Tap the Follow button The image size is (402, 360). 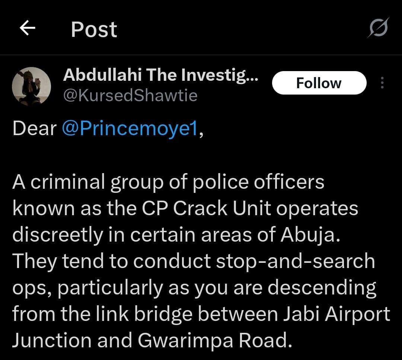click(319, 83)
